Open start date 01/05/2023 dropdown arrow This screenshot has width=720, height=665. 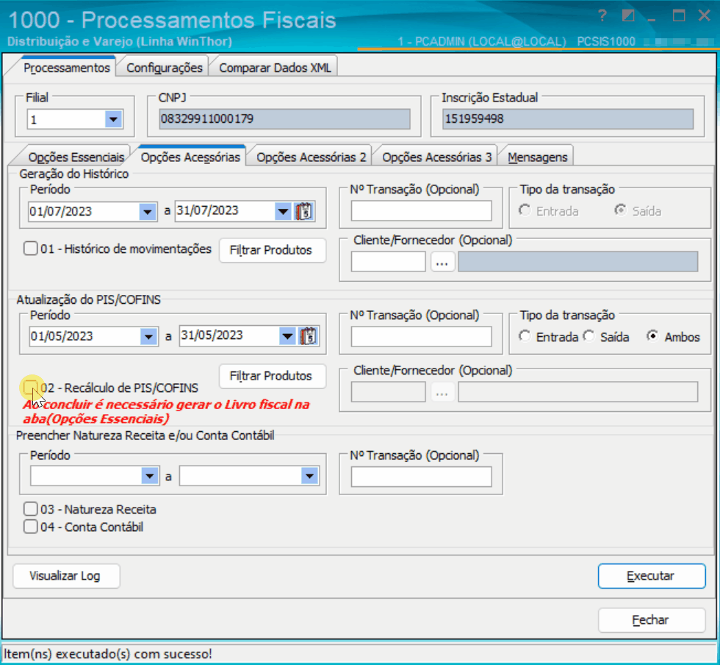coord(148,337)
